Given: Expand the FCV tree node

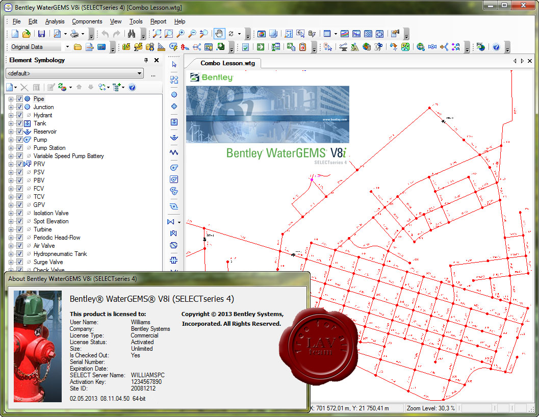Looking at the screenshot, I should click(x=11, y=189).
